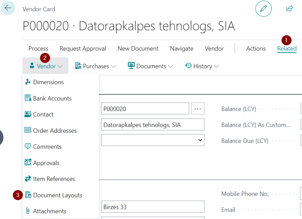
Task: Select the Related tab
Action: click(287, 49)
